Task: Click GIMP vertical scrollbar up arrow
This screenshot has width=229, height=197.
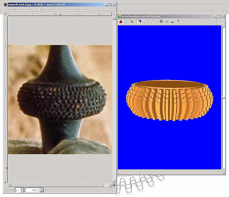Action: click(x=114, y=18)
